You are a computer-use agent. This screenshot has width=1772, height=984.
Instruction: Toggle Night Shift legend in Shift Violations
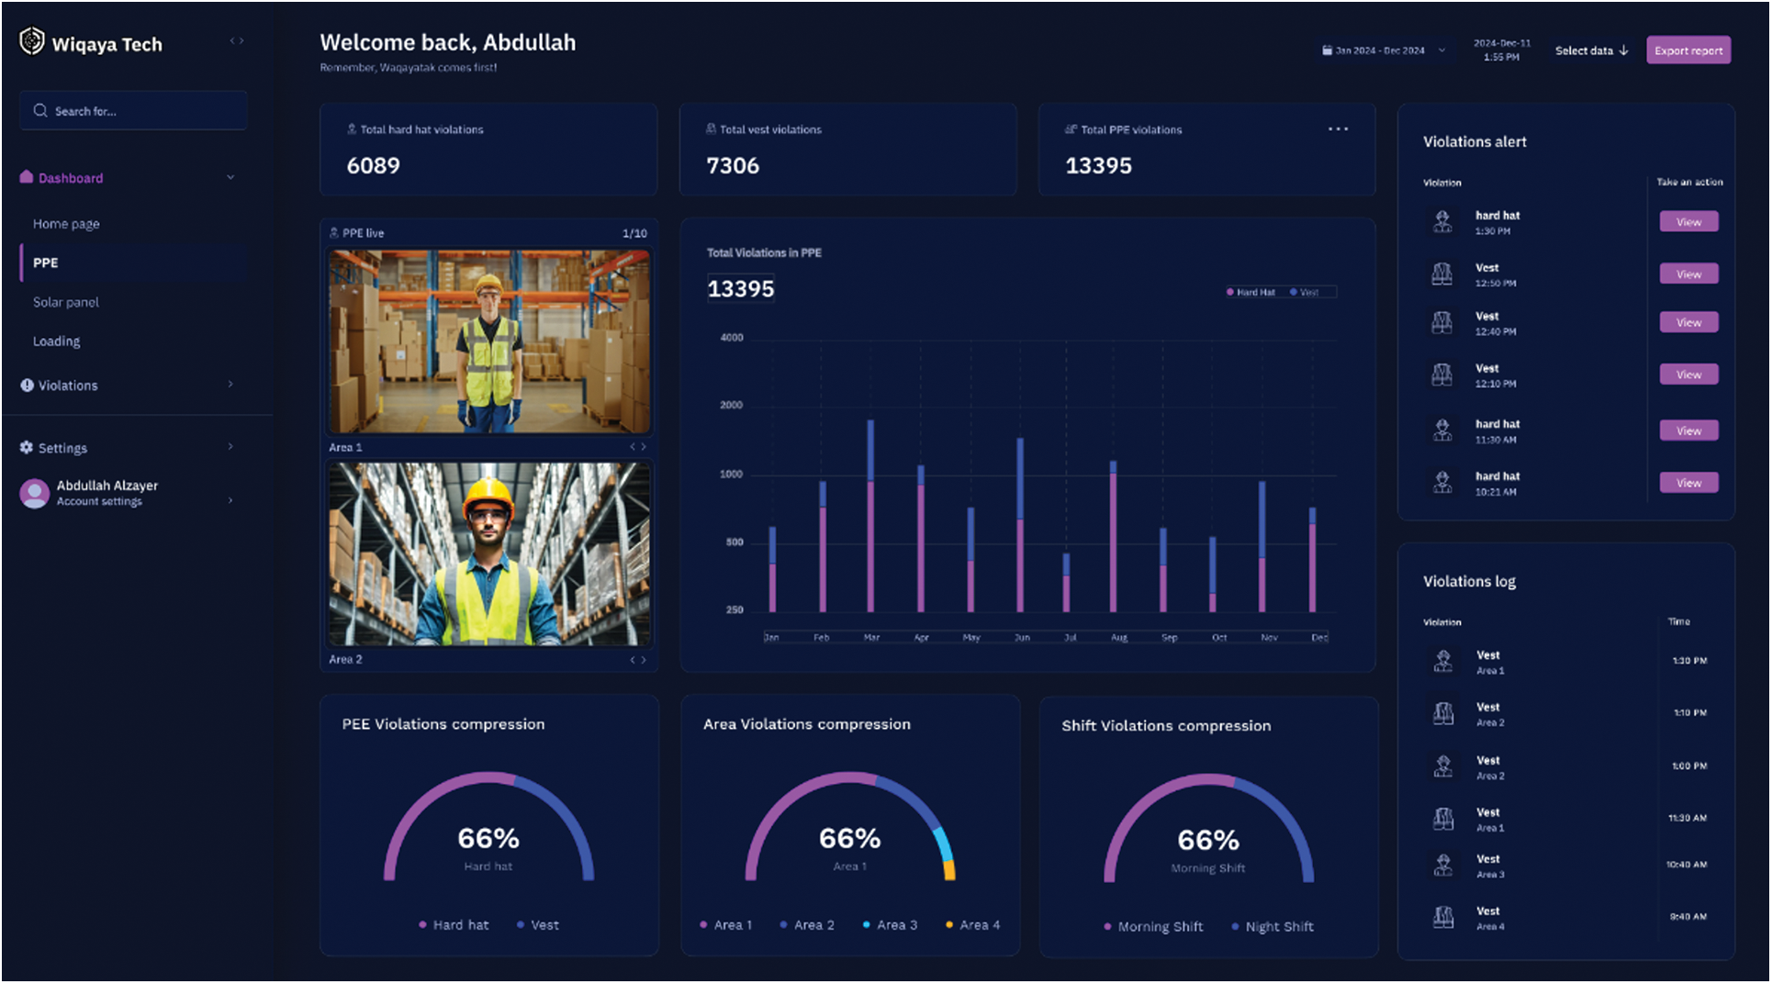1272,927
